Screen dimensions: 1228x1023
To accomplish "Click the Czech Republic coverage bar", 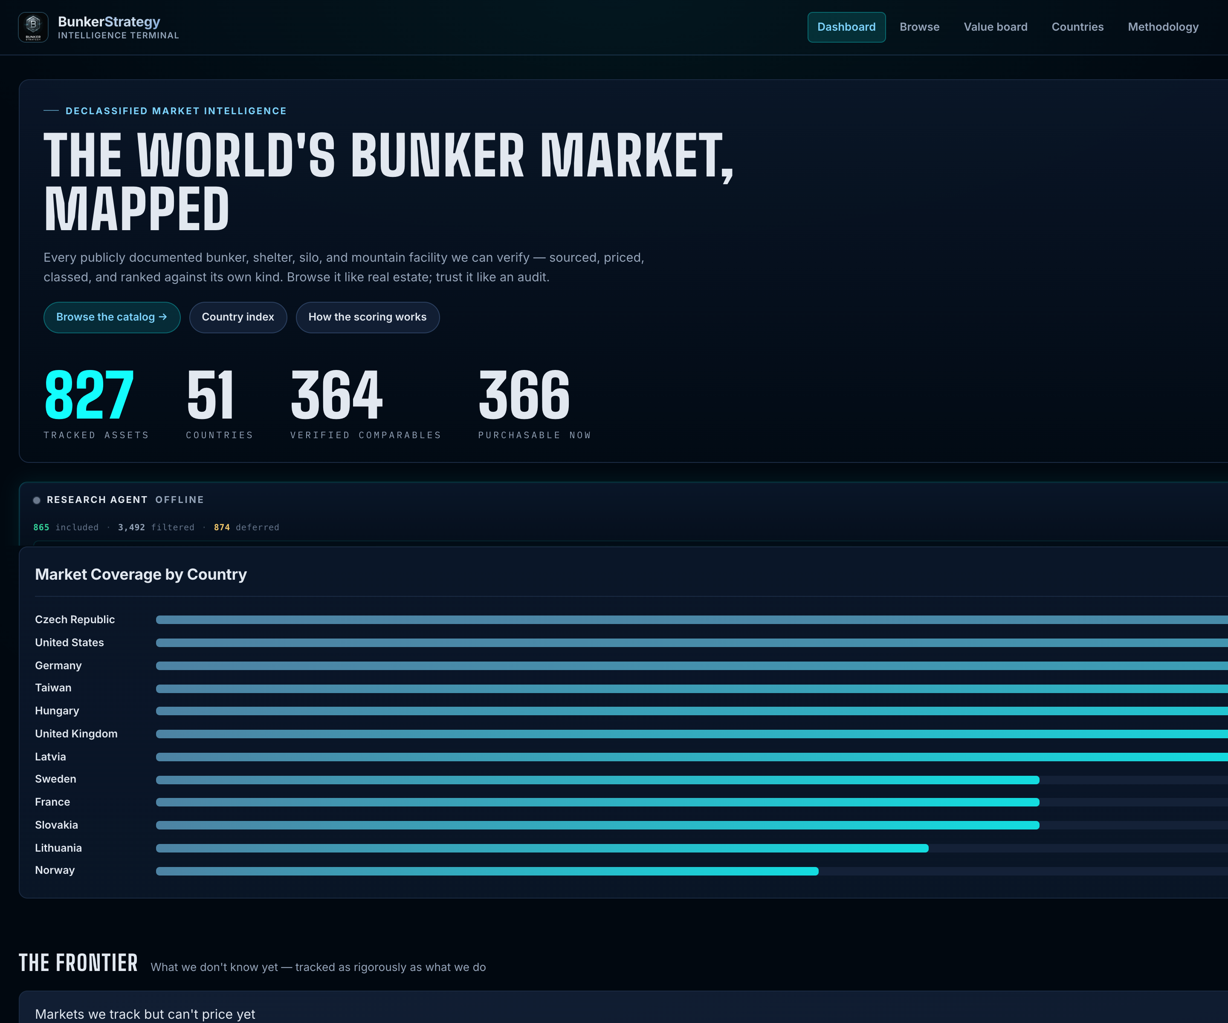I will pos(692,620).
